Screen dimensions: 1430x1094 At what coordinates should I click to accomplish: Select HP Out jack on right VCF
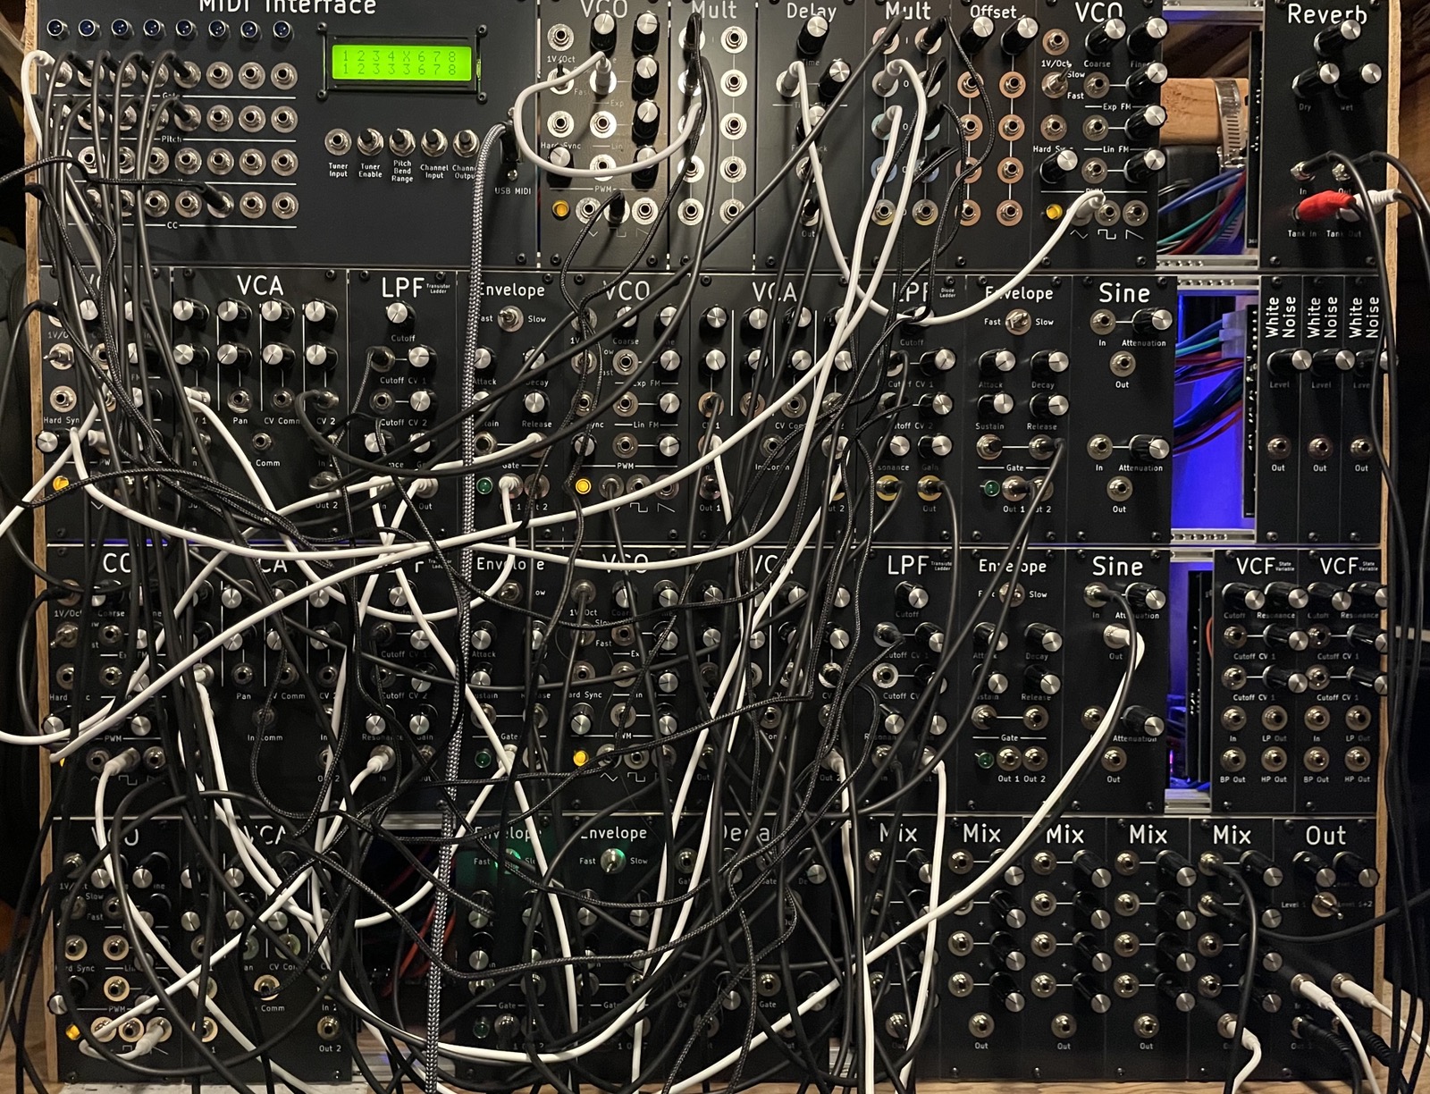tap(1358, 760)
